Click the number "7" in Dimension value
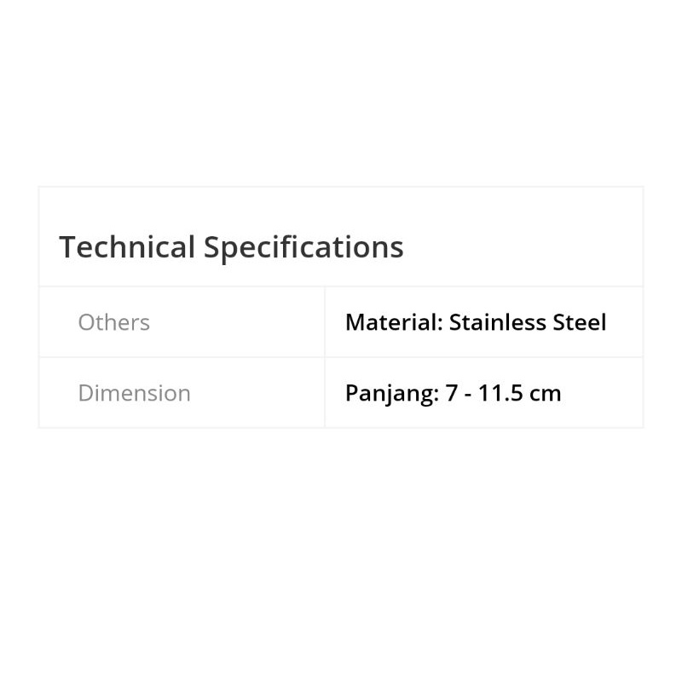Screen dimensions: 682x682 point(453,393)
